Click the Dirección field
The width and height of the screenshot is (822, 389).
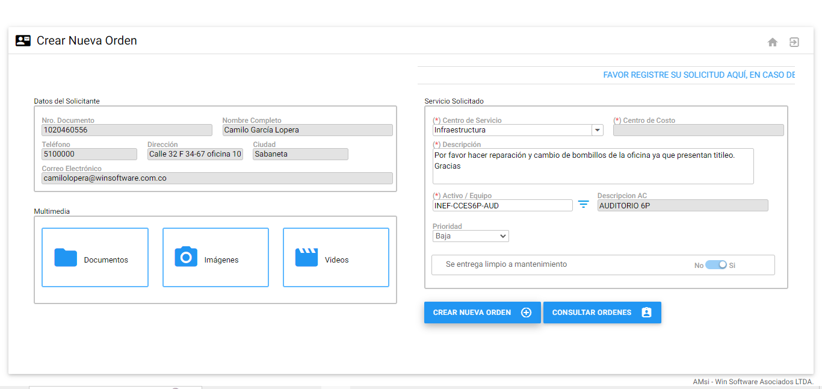click(195, 154)
